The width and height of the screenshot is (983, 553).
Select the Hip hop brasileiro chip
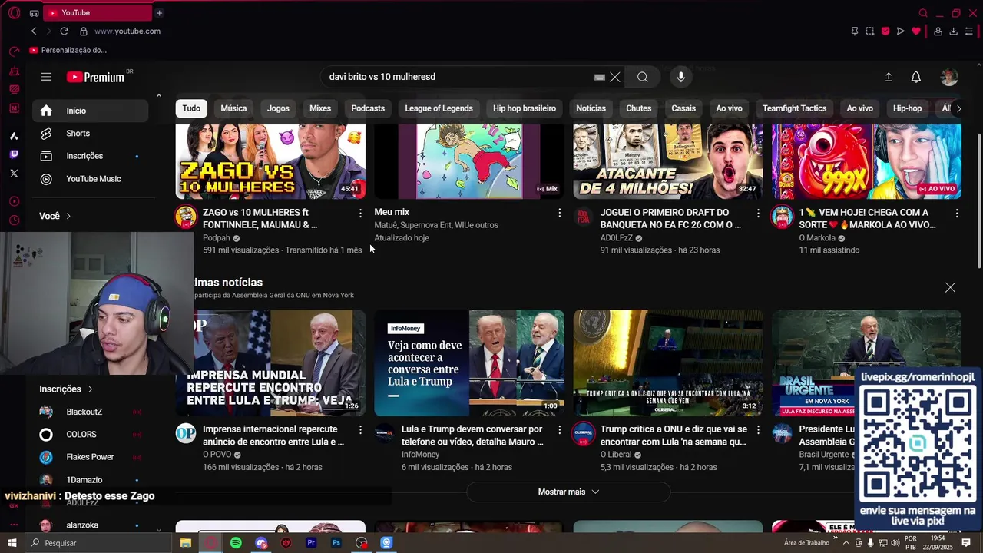[525, 108]
